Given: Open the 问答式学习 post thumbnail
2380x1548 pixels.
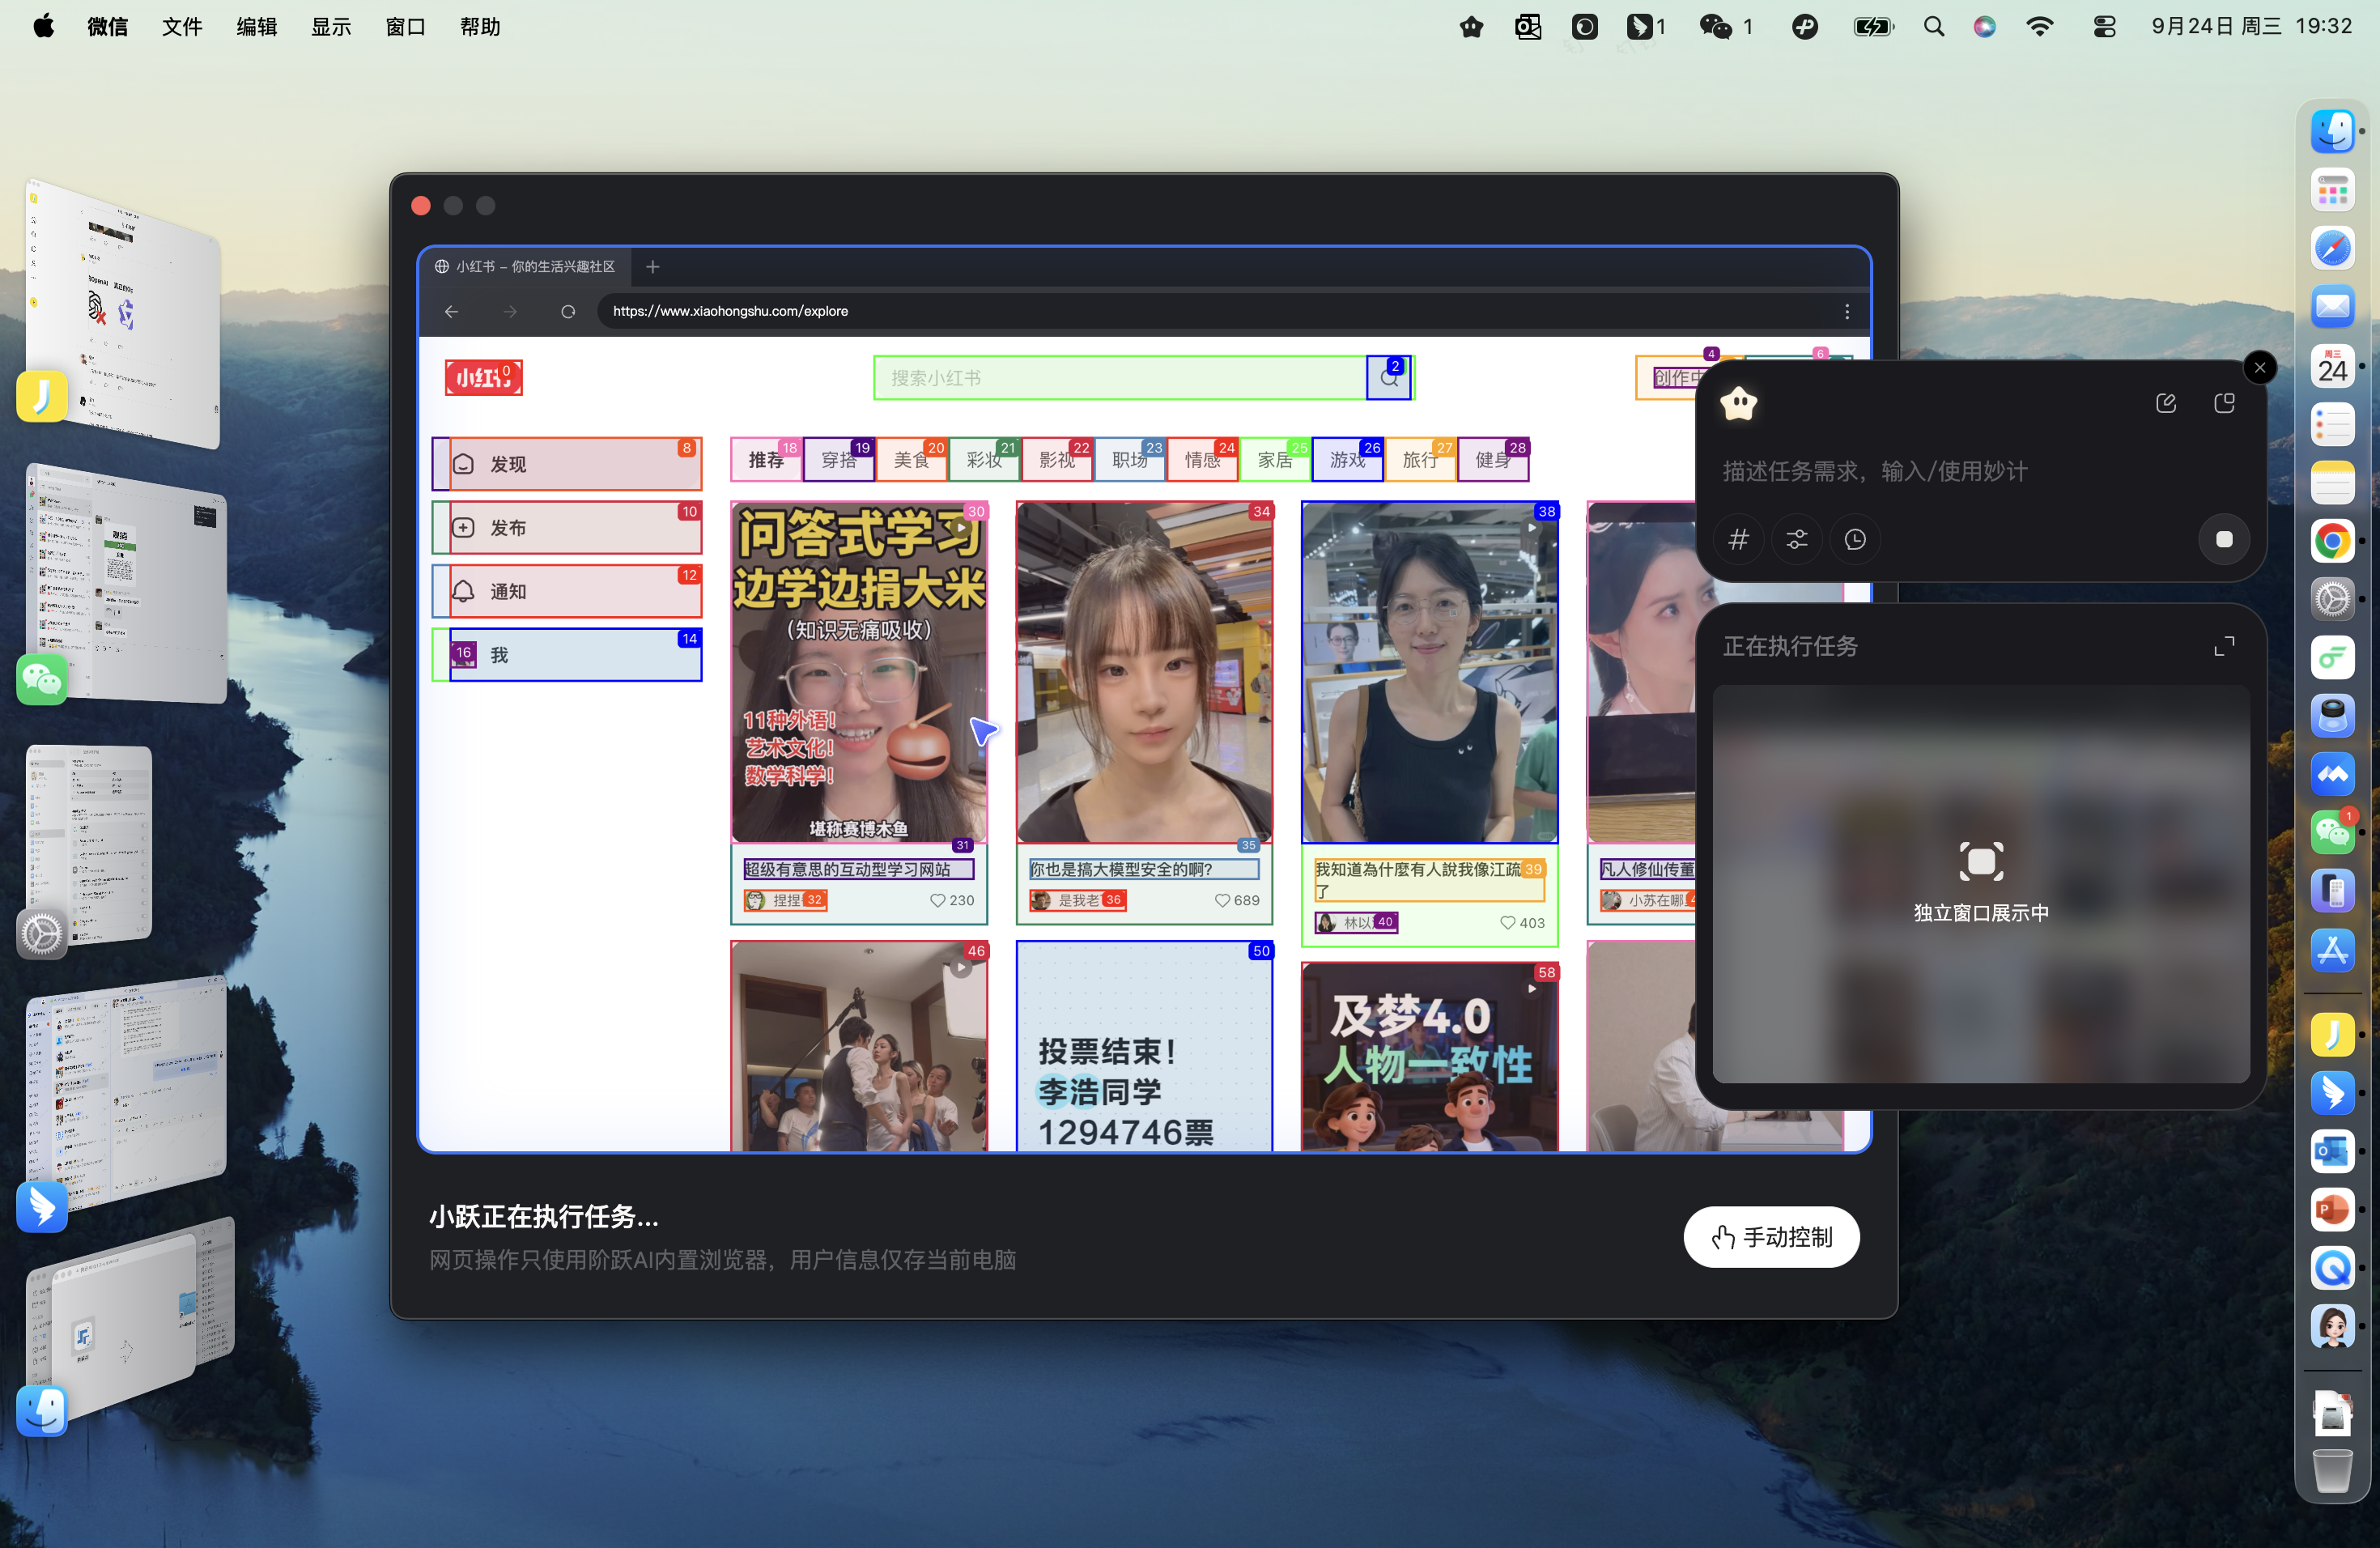Looking at the screenshot, I should 859,672.
